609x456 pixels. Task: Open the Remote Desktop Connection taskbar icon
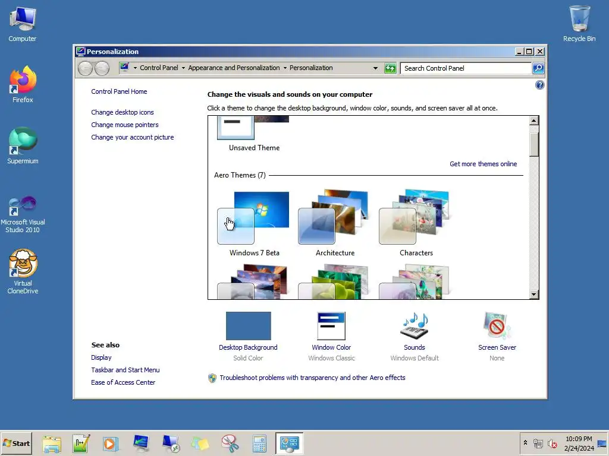171,444
